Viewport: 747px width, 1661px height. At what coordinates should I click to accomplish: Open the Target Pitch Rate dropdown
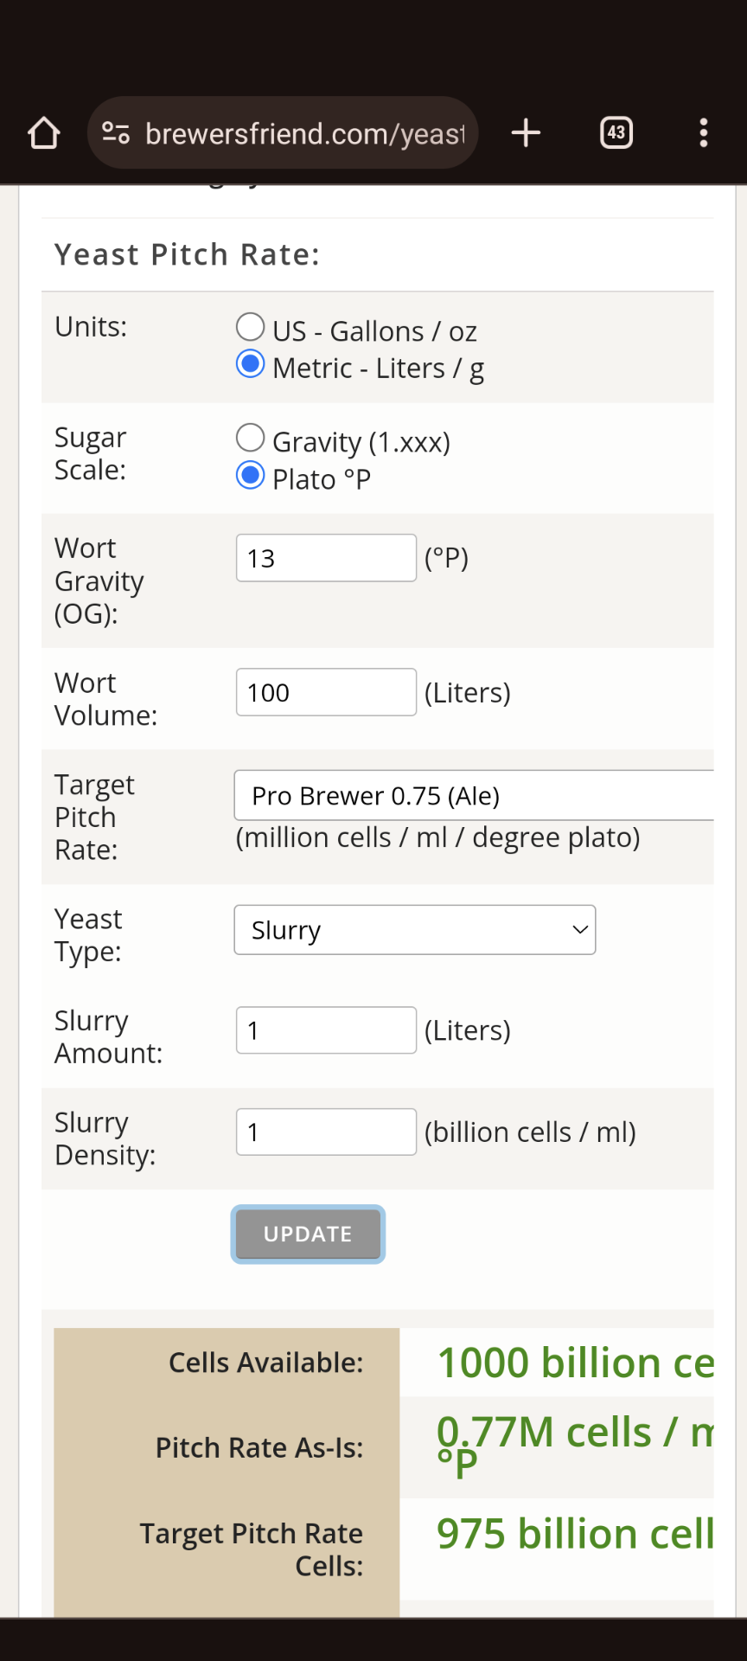click(474, 795)
